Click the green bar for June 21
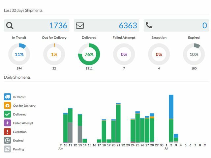The height and width of the screenshot is (158, 211). tap(118, 123)
